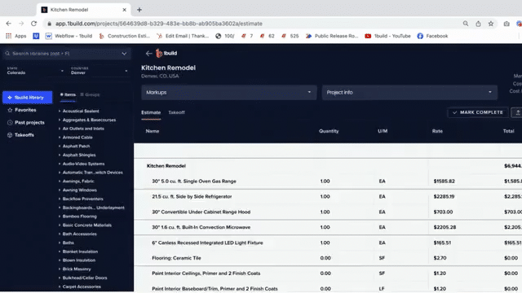Close the Kitchen Remodel browser tab
The image size is (522, 293).
click(124, 10)
